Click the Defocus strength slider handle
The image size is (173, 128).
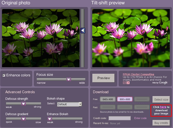click(x=24, y=103)
